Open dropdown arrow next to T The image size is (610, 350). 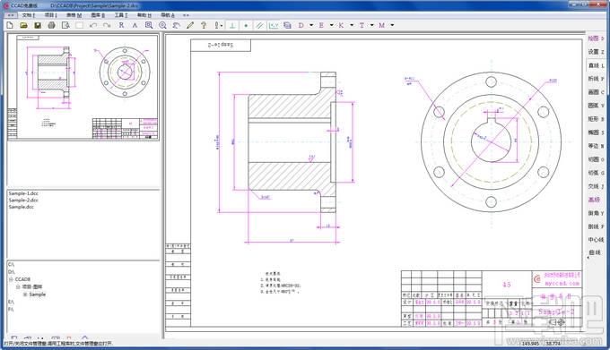coord(372,25)
